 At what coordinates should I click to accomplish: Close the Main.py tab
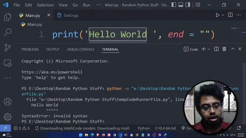coord(49,15)
